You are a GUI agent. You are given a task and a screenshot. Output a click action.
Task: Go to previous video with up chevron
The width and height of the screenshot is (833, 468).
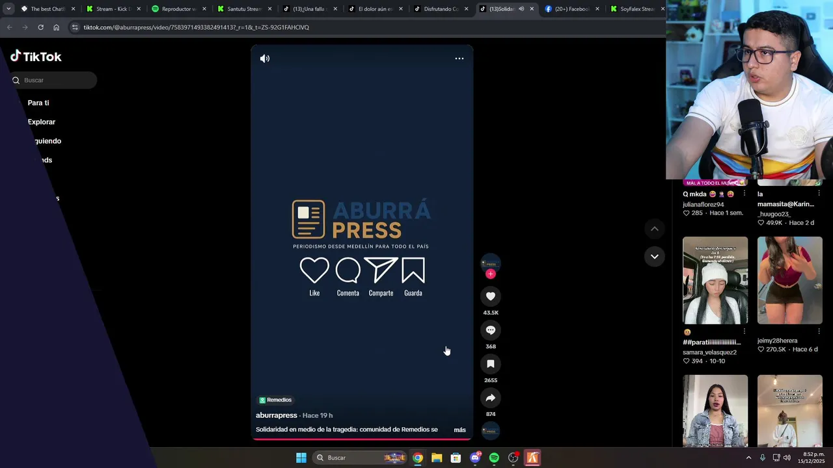coord(655,229)
